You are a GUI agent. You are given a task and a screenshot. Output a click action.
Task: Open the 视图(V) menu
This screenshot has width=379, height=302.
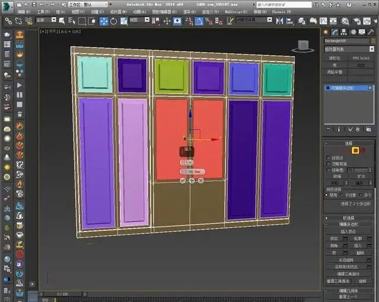tap(78, 12)
